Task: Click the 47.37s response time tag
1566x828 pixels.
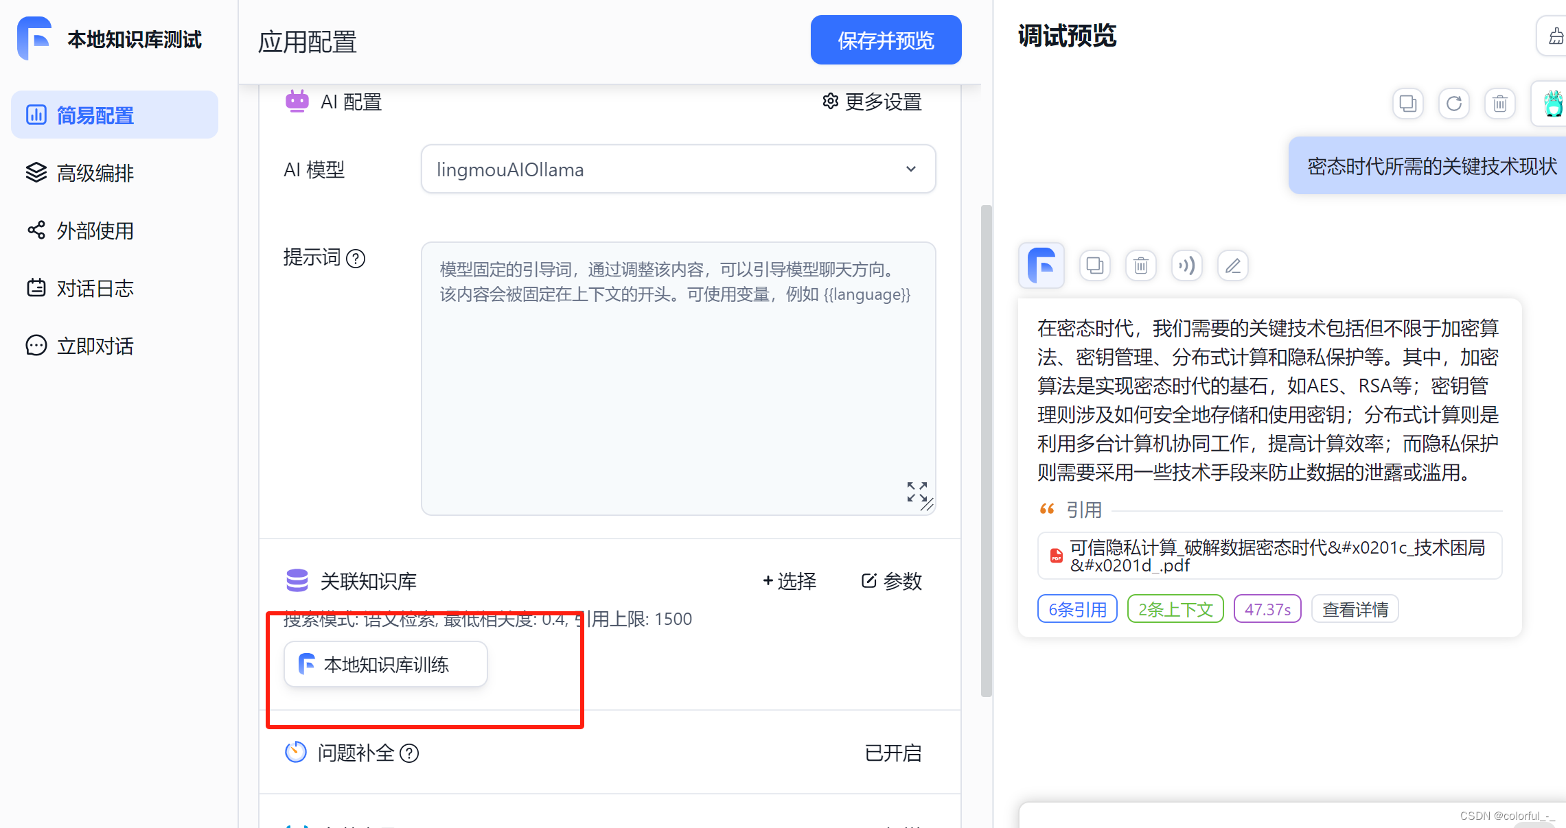Action: [1267, 609]
